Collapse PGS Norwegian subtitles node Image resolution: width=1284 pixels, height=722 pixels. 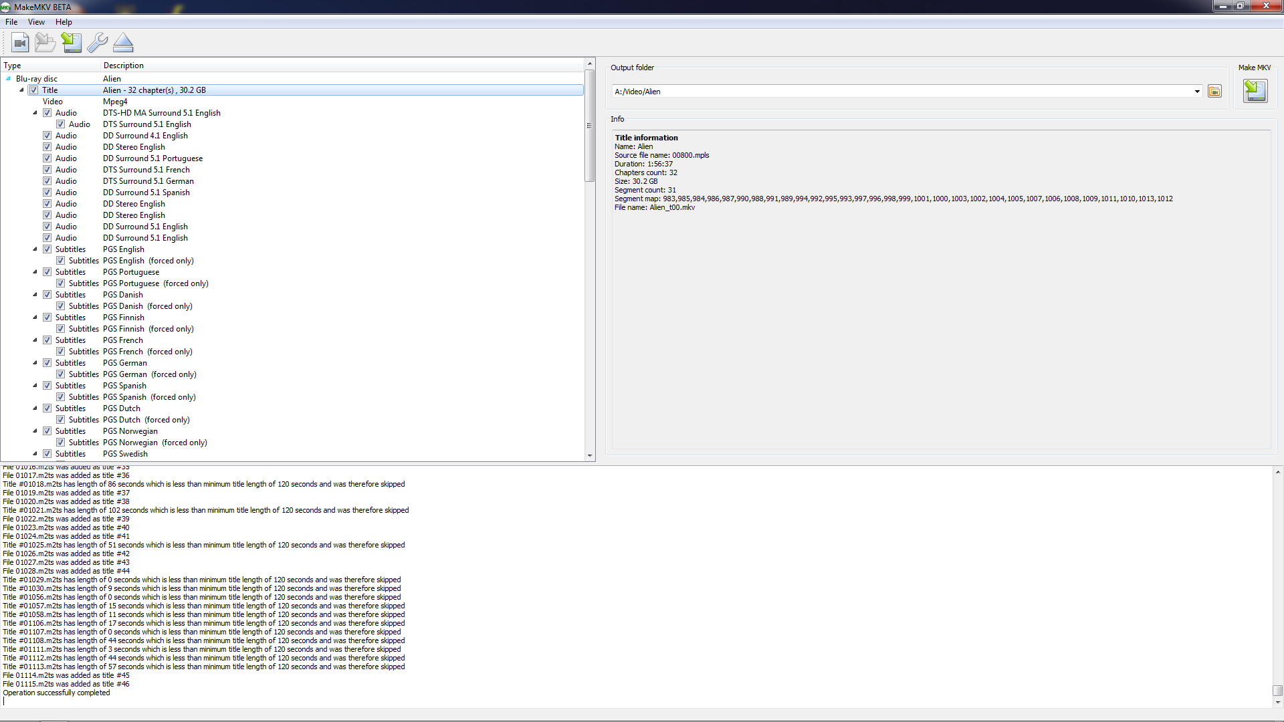point(35,431)
